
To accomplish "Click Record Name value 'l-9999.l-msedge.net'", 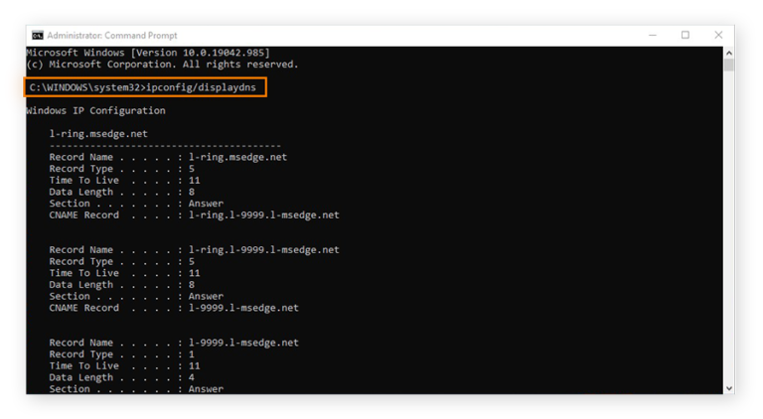I will (x=243, y=343).
